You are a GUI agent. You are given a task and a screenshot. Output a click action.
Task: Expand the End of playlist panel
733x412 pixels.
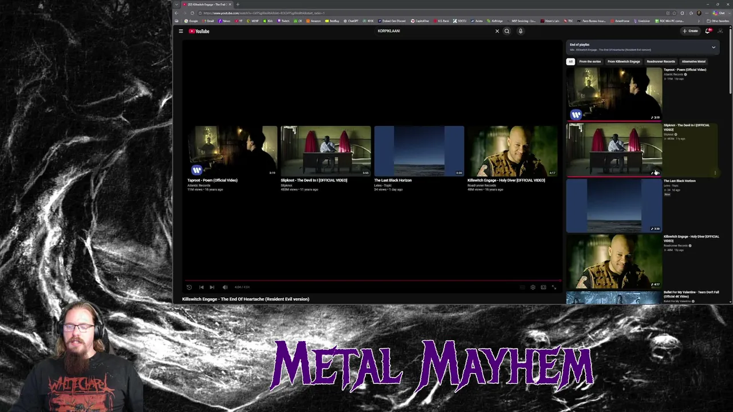(714, 47)
